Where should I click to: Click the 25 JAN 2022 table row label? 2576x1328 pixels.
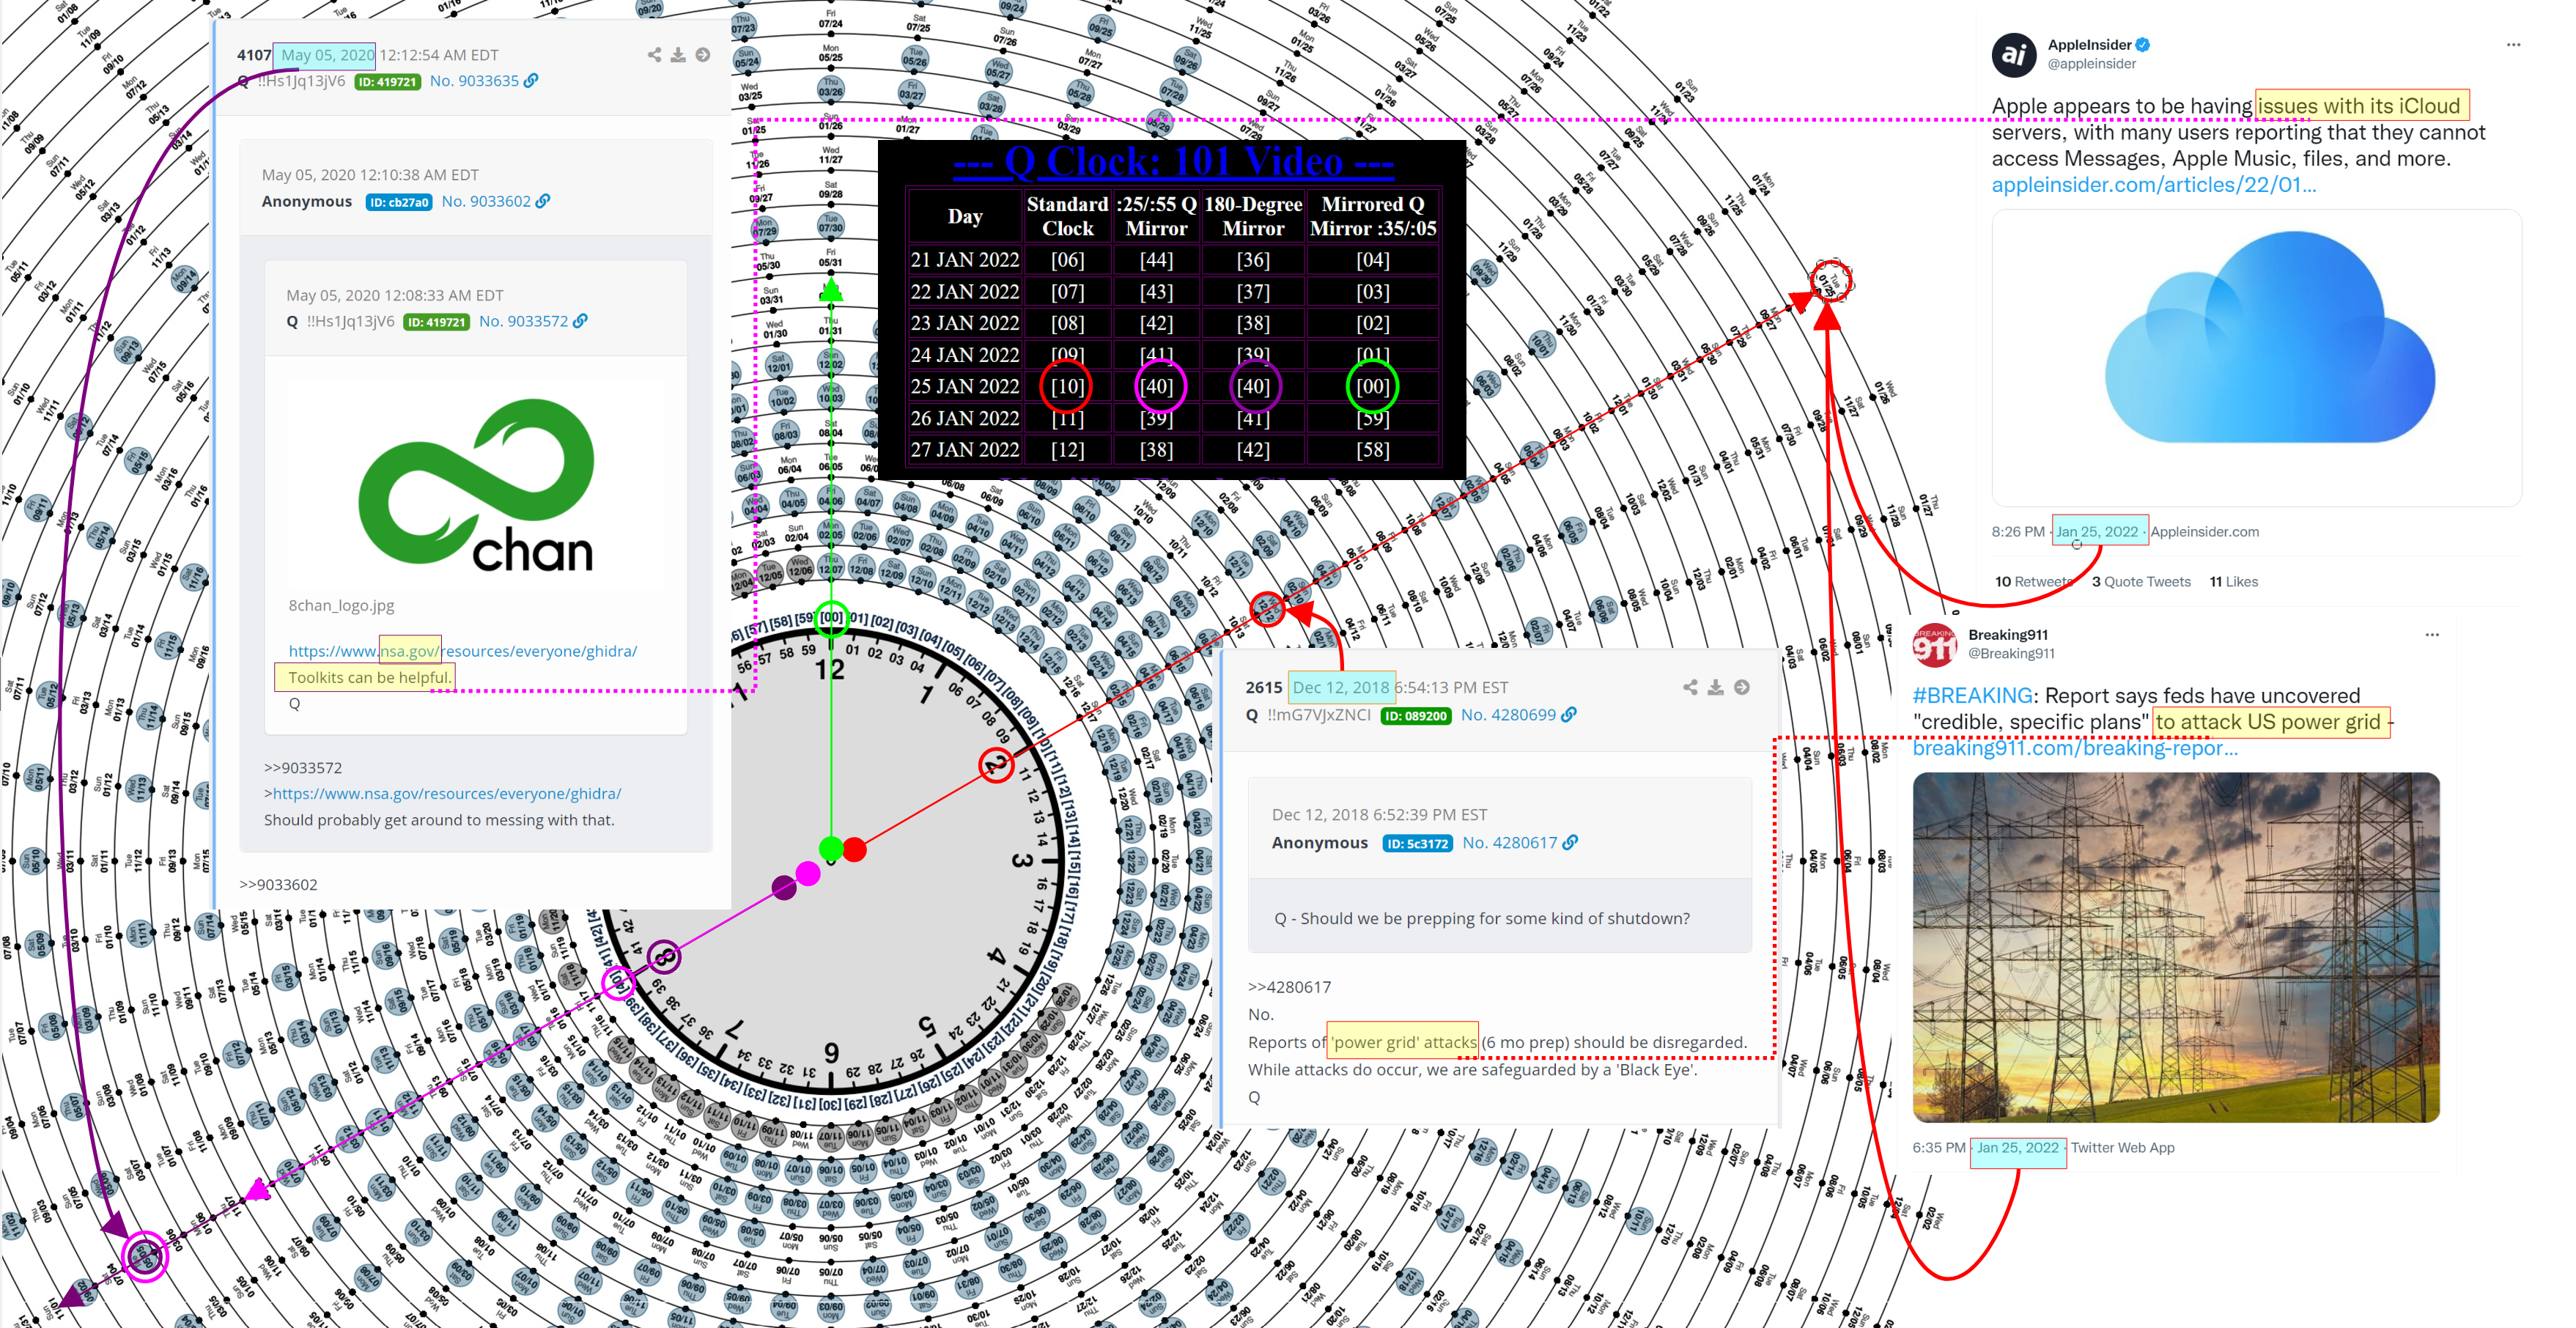click(x=964, y=386)
